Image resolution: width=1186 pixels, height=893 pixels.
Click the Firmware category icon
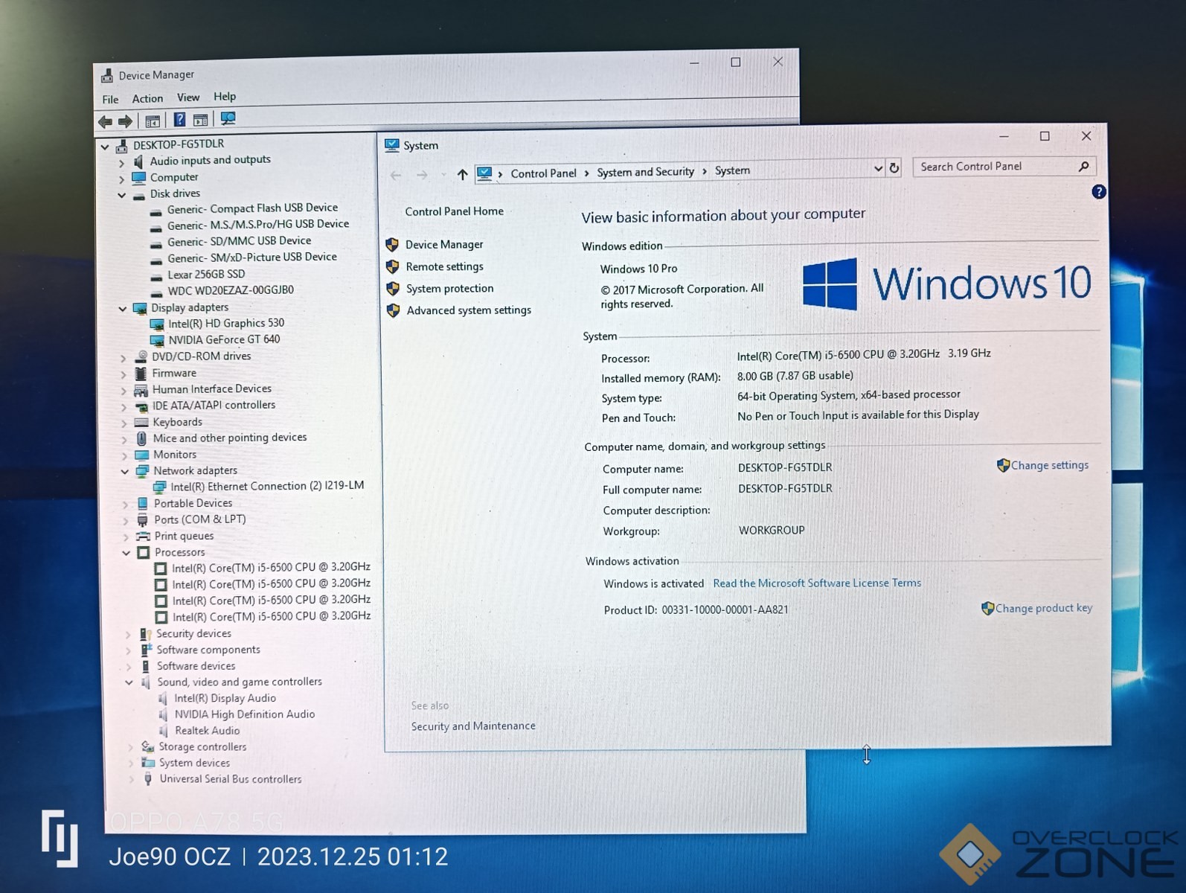[x=141, y=374]
